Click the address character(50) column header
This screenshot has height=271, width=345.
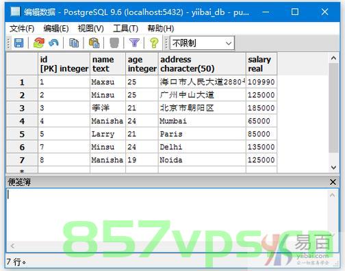tap(202, 64)
